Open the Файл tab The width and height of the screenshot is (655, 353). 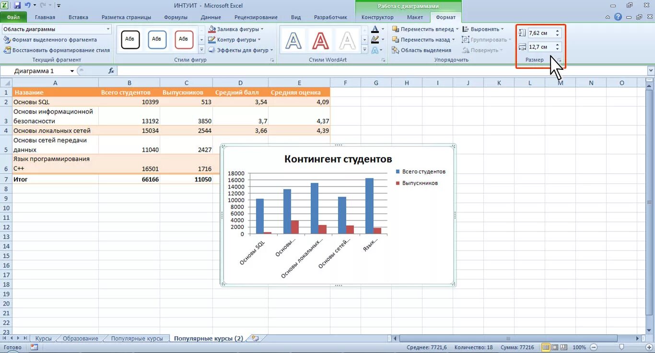point(13,17)
